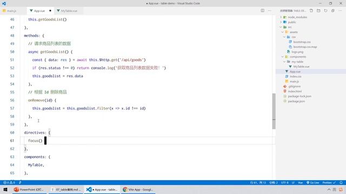
Task: Select App.vue in the explorer tree
Action: (x=295, y=72)
